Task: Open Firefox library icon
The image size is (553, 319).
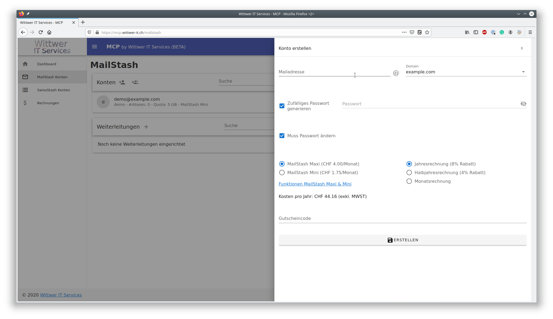Action: click(467, 32)
